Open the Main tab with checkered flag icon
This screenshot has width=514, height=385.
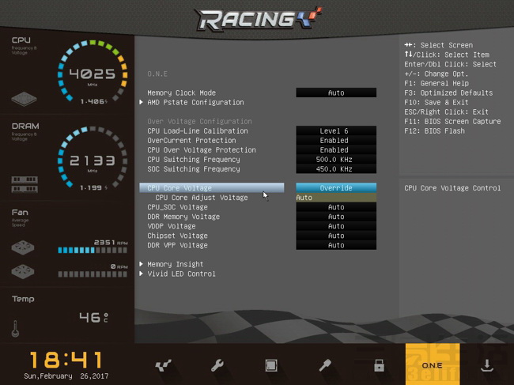[x=163, y=365]
